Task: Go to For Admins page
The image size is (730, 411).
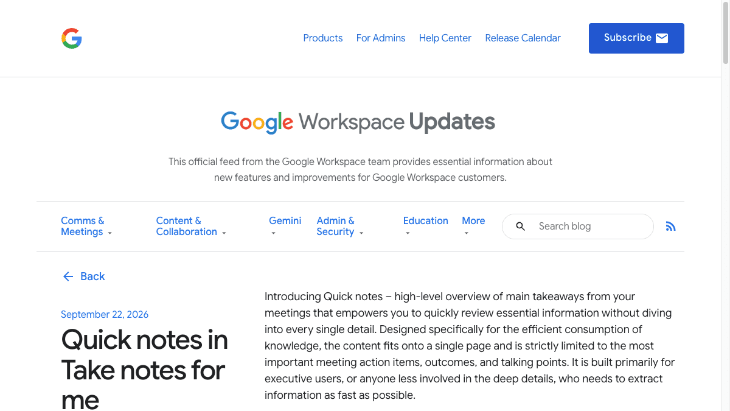Action: click(x=381, y=38)
